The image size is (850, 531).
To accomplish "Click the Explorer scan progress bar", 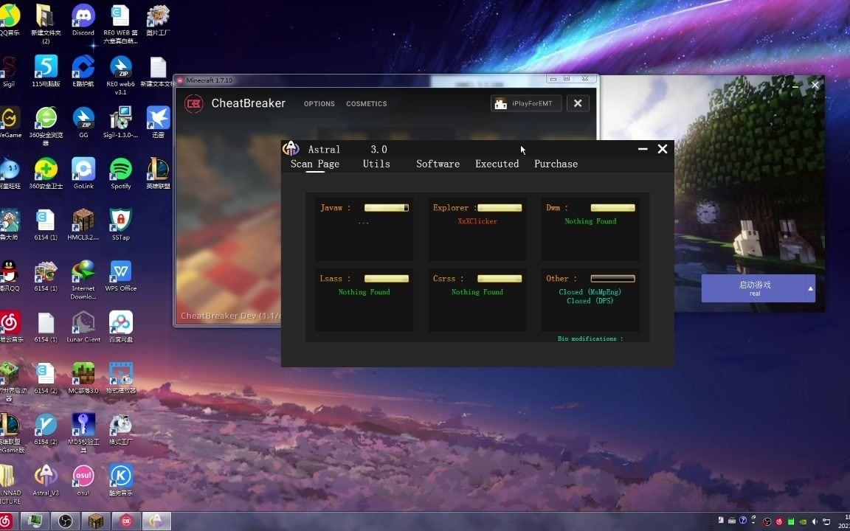I will 500,207.
